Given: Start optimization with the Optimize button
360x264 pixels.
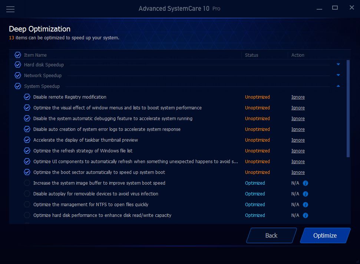Looking at the screenshot, I should pyautogui.click(x=325, y=235).
